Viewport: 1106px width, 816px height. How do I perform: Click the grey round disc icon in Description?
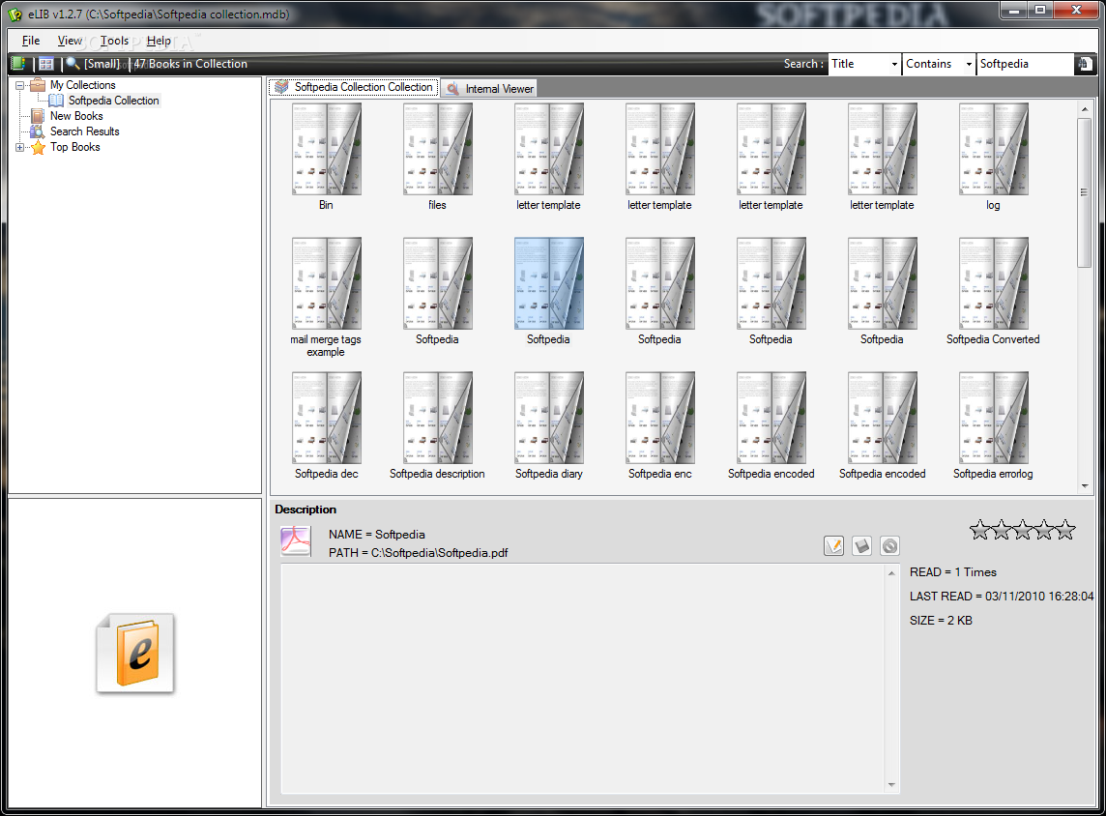pyautogui.click(x=890, y=546)
